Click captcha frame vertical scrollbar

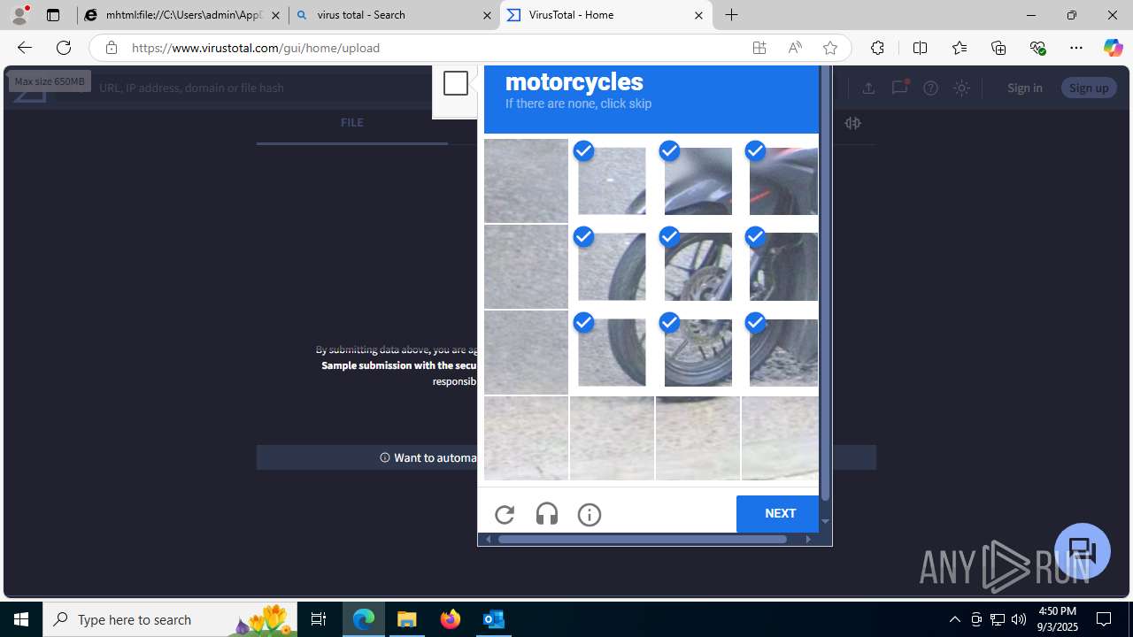826,283
